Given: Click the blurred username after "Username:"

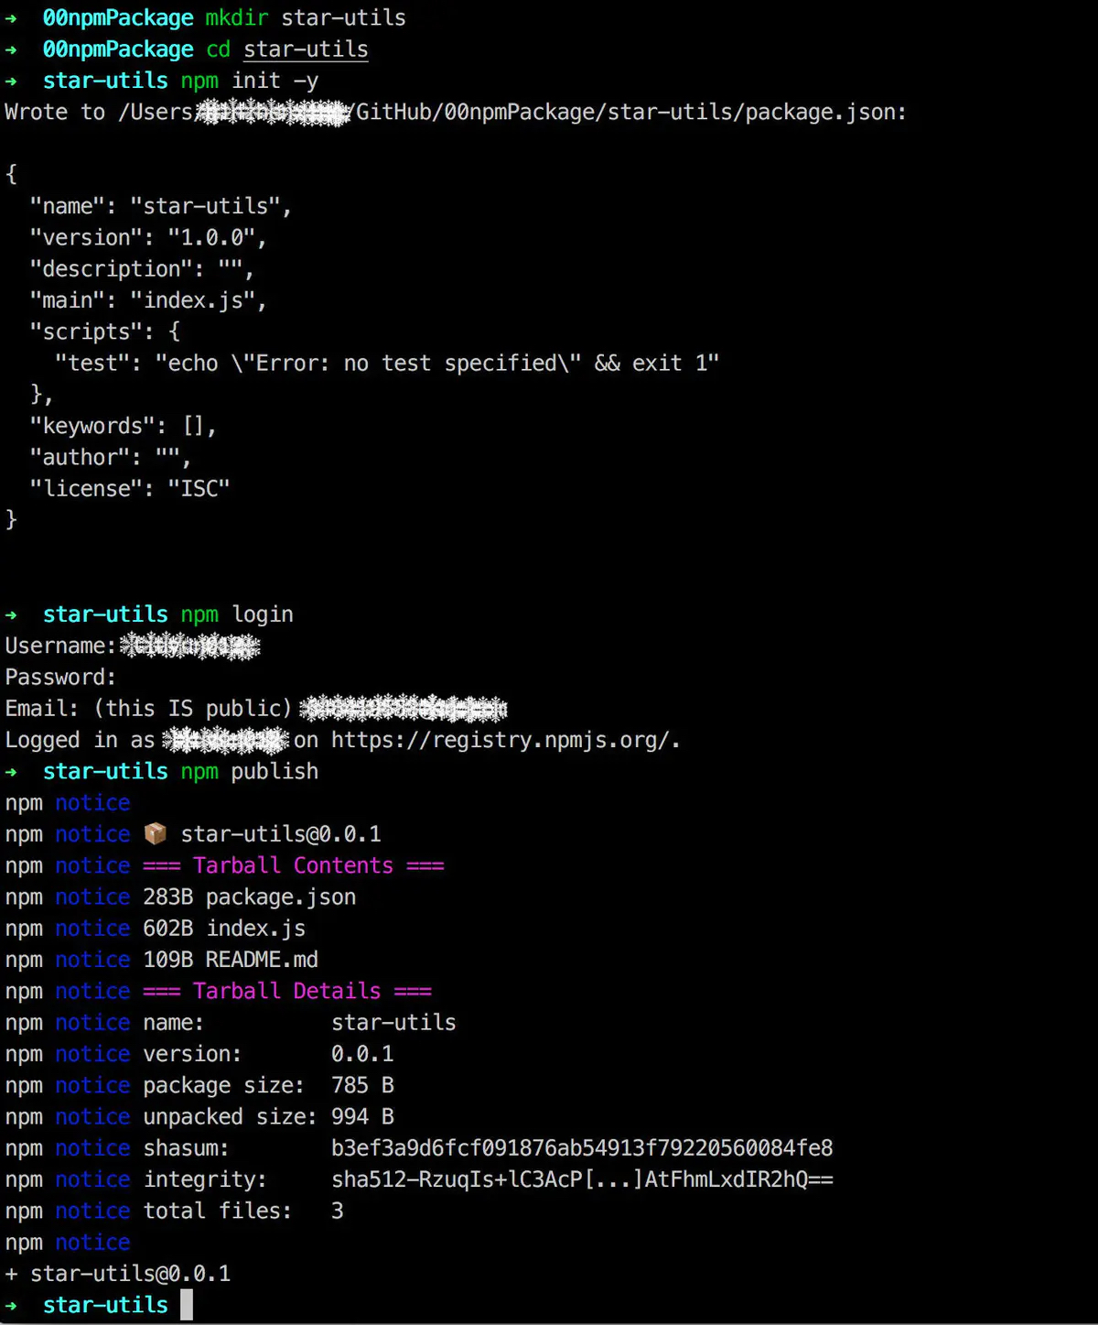Looking at the screenshot, I should click(190, 646).
